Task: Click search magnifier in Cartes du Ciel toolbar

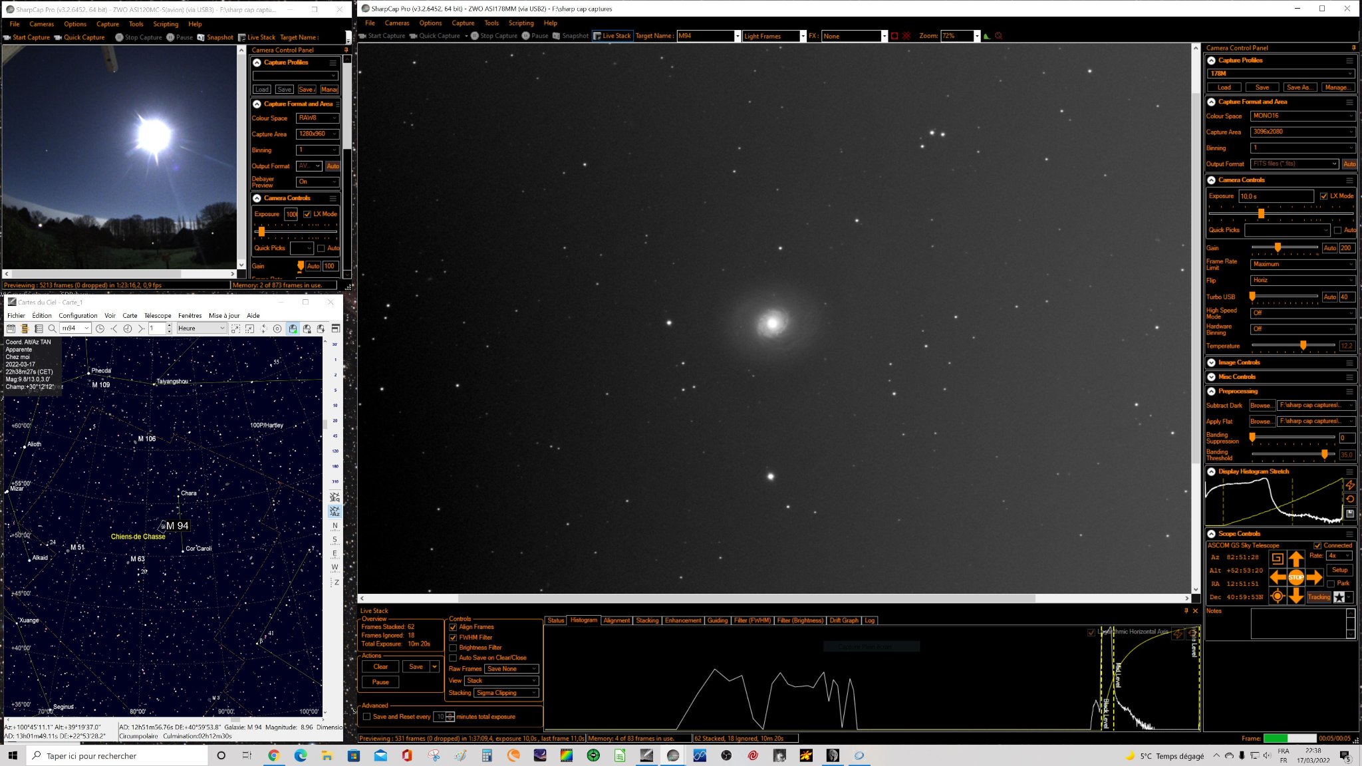Action: pyautogui.click(x=52, y=328)
